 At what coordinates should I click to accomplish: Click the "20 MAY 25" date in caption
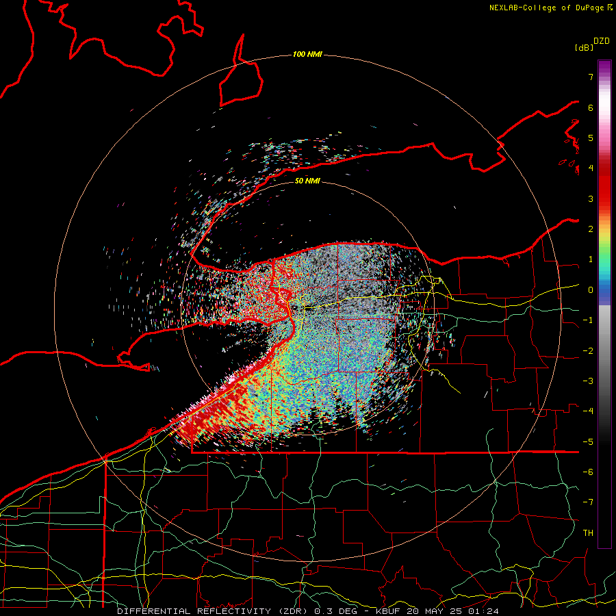[435, 611]
